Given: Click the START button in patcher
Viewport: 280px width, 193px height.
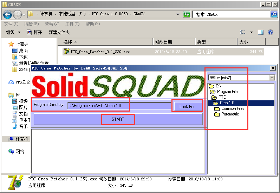Looking at the screenshot, I should pyautogui.click(x=118, y=119).
